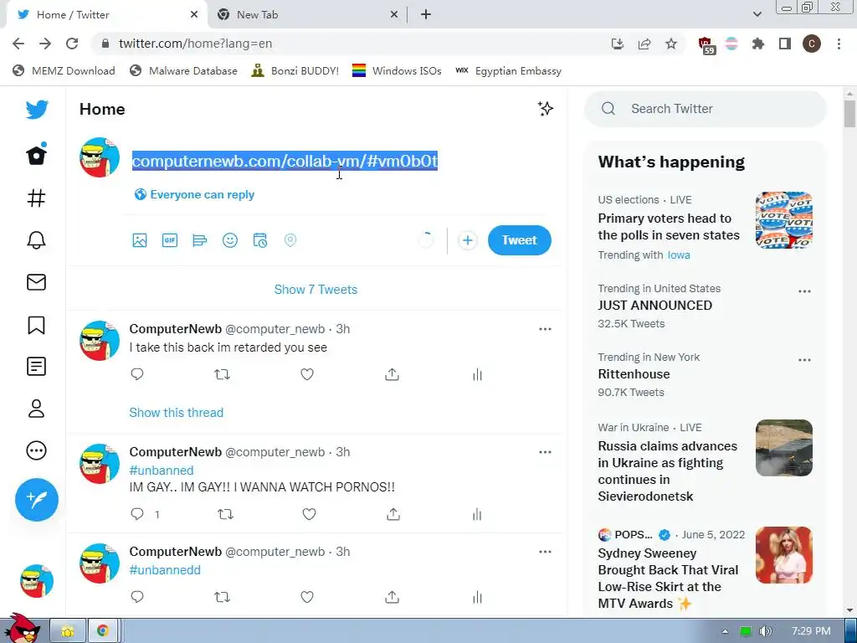Screen dimensions: 857x643
Task: Open Egyptian Embassy bookmark
Action: click(508, 71)
